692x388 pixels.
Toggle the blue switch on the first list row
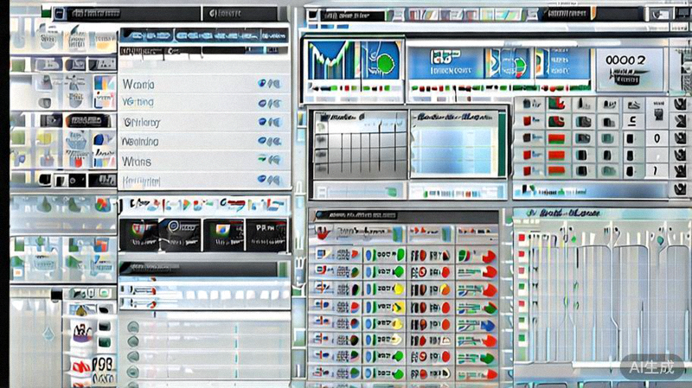(269, 84)
